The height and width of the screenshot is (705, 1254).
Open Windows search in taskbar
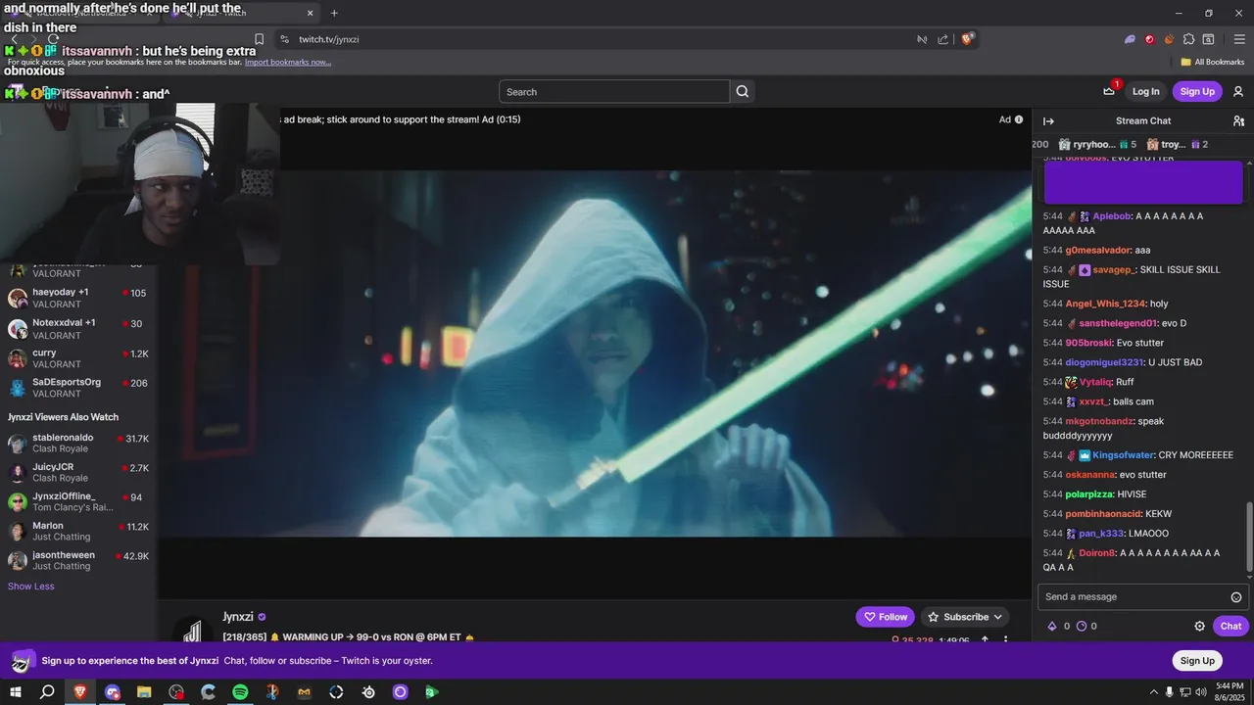coord(47,691)
